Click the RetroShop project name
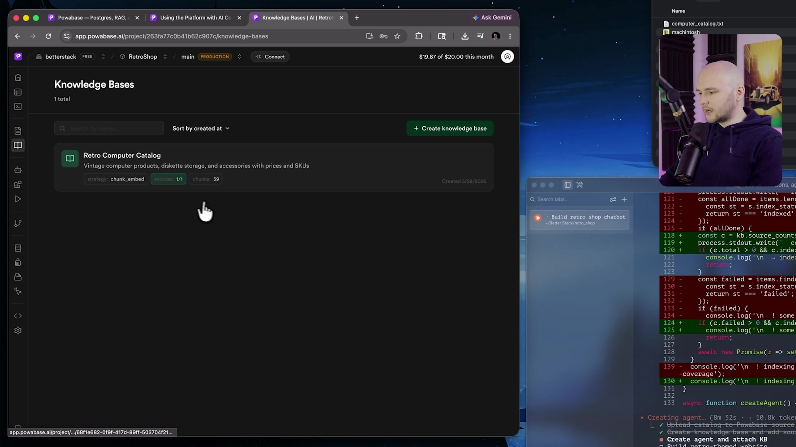This screenshot has width=796, height=447. coord(143,57)
